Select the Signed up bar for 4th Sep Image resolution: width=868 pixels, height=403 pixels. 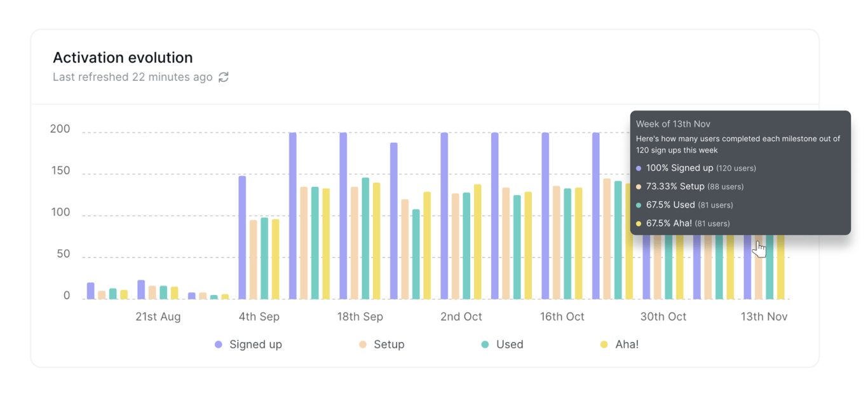click(x=242, y=237)
